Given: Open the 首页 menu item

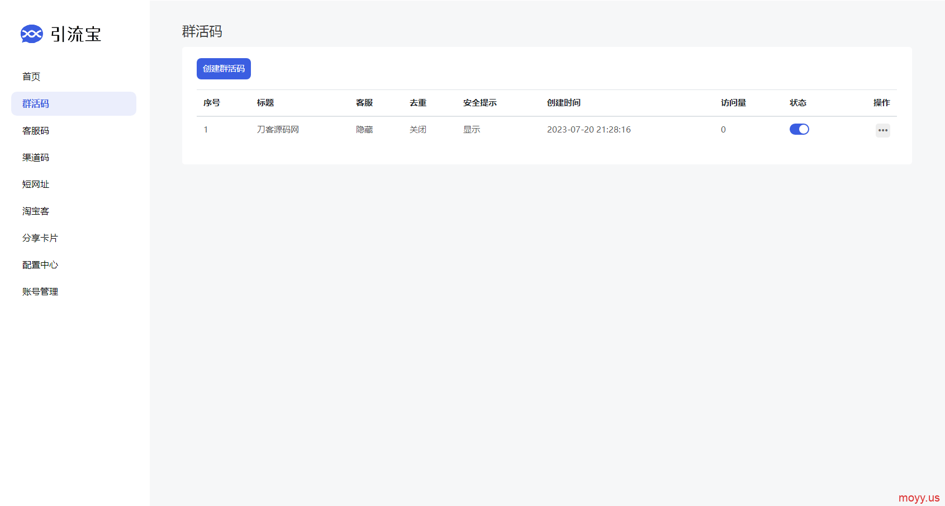Looking at the screenshot, I should point(31,77).
